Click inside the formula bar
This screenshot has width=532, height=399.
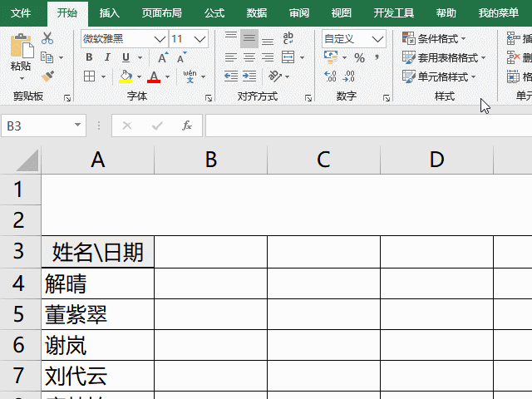coord(369,126)
